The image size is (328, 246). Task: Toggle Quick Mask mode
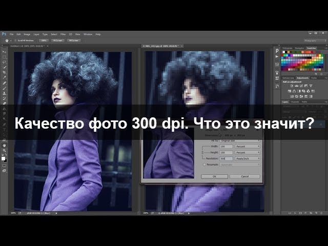(x=4, y=166)
